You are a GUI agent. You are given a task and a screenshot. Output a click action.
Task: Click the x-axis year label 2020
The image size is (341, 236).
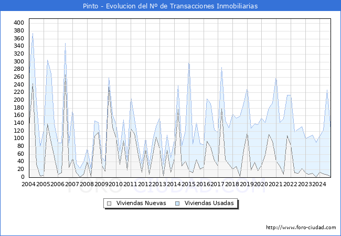coord(261,184)
